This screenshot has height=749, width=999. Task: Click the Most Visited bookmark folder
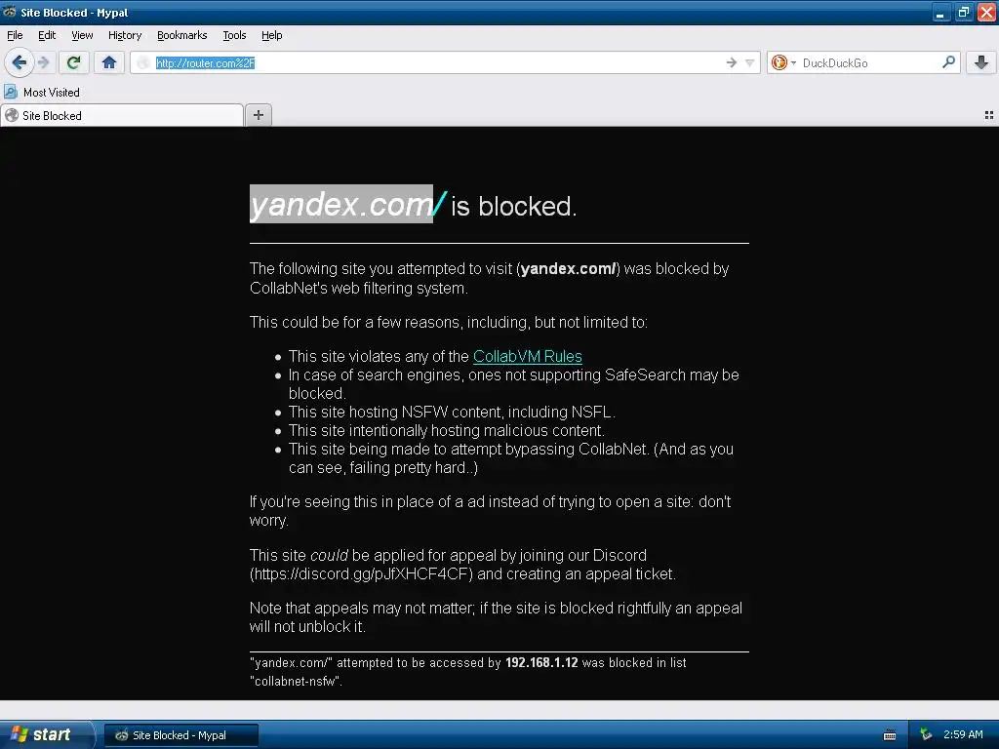(x=42, y=93)
